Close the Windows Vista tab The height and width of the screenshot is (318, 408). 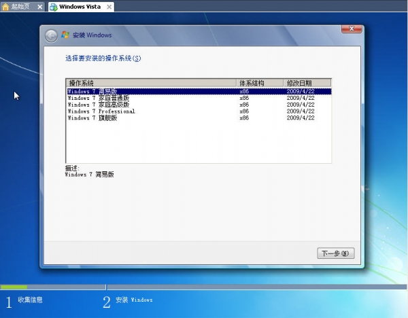pos(109,7)
